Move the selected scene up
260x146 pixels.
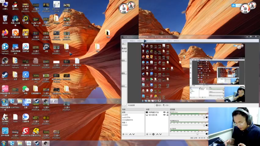click(130, 134)
